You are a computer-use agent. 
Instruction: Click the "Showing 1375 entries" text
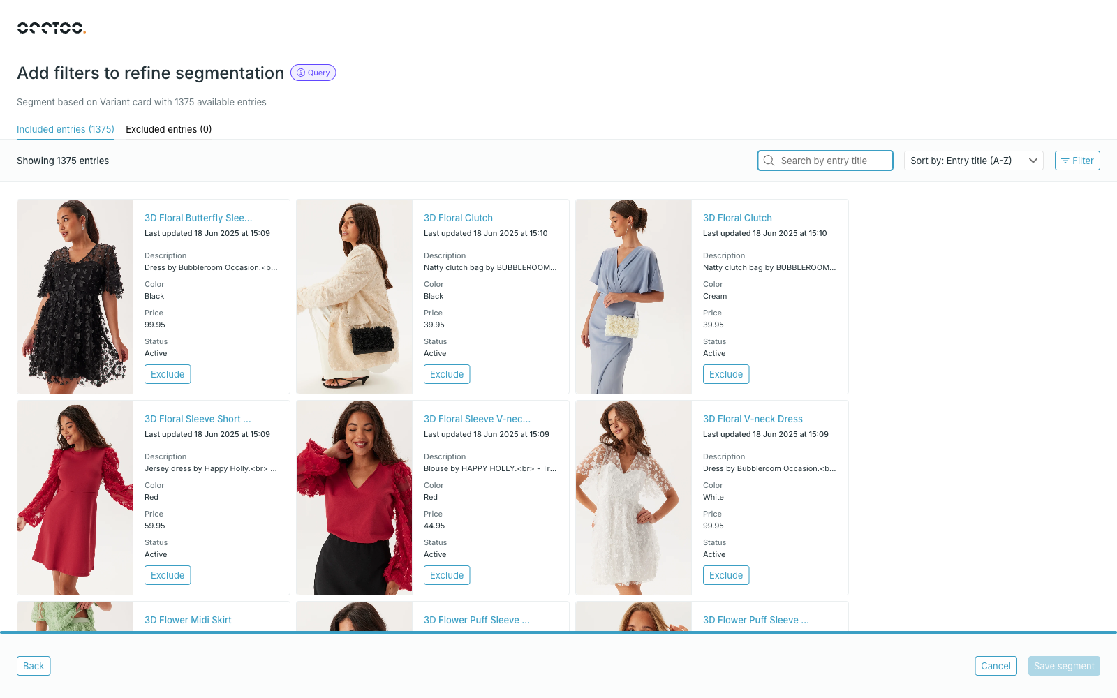pos(63,161)
